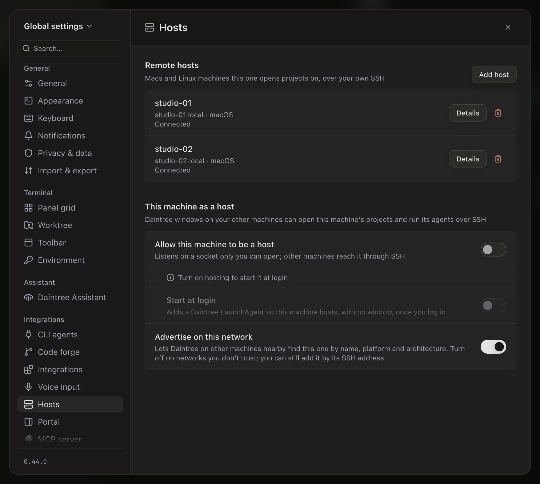The image size is (540, 484).
Task: Click the CLI agents plug icon
Action: [x=28, y=334]
